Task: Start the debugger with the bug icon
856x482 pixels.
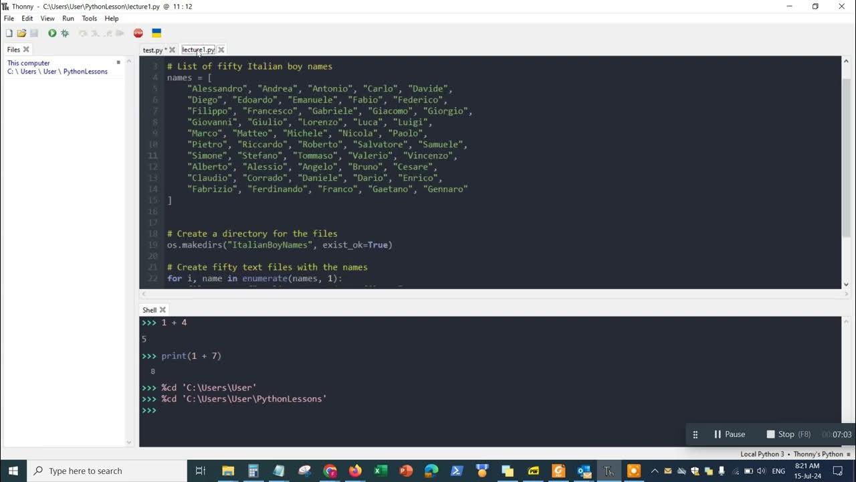Action: 64,32
